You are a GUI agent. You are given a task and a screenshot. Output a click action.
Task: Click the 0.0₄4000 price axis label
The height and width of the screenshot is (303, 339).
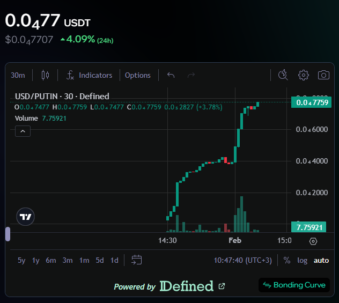[312, 161]
